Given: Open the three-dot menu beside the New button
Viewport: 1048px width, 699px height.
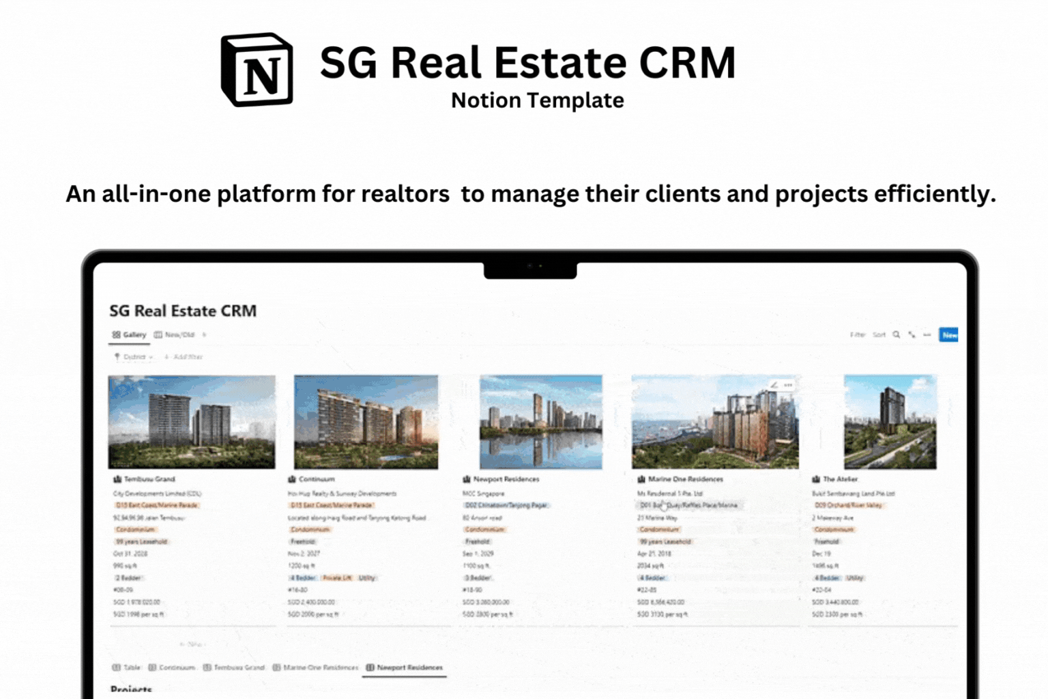Looking at the screenshot, I should [927, 334].
